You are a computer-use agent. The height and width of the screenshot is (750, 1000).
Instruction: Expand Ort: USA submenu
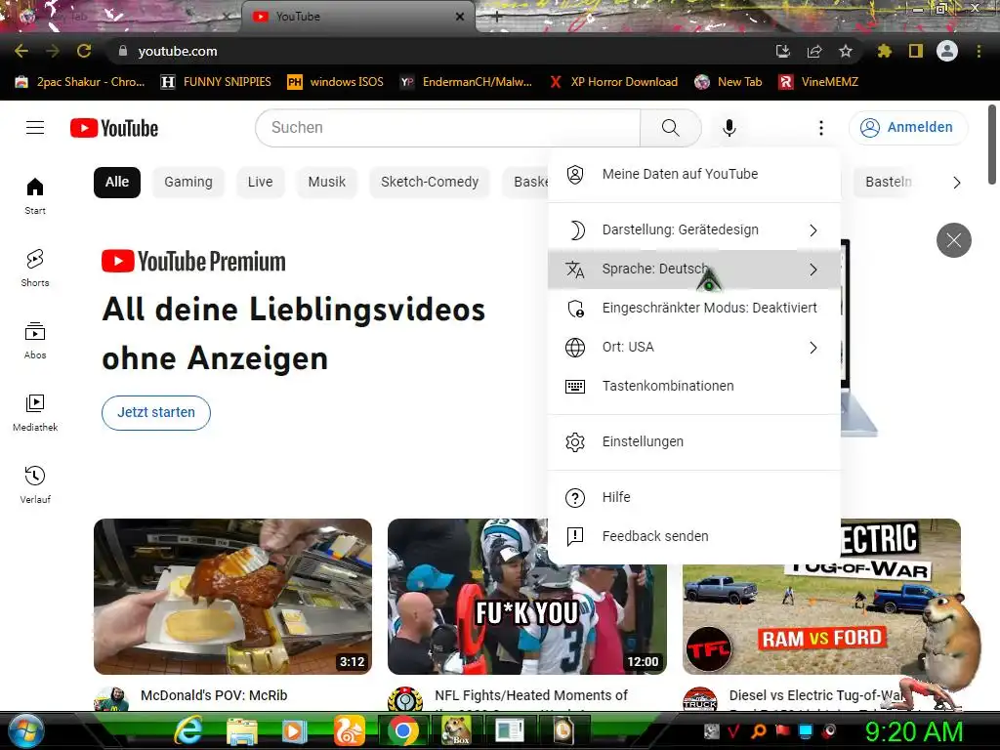[694, 347]
